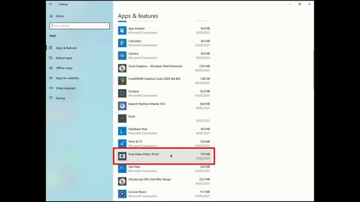Select CorelDRAW Graphics Suite 2020 (64-Bit) entry
The width and height of the screenshot is (360, 202).
pos(164,81)
